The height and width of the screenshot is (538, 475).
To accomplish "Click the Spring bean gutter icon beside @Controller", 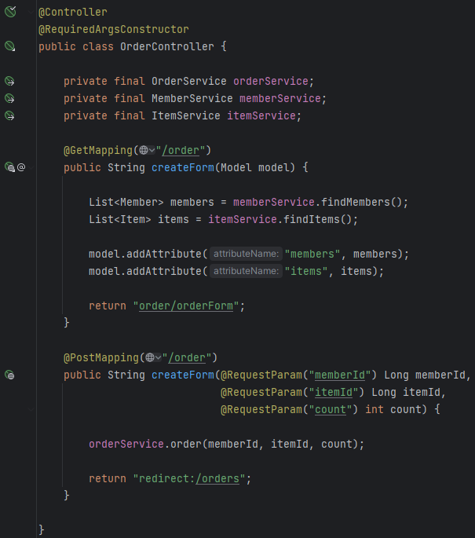I will point(10,12).
